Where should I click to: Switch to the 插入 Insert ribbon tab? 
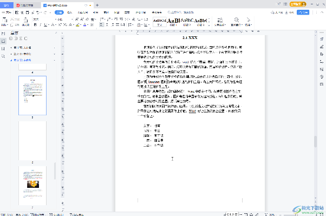[x=69, y=12]
